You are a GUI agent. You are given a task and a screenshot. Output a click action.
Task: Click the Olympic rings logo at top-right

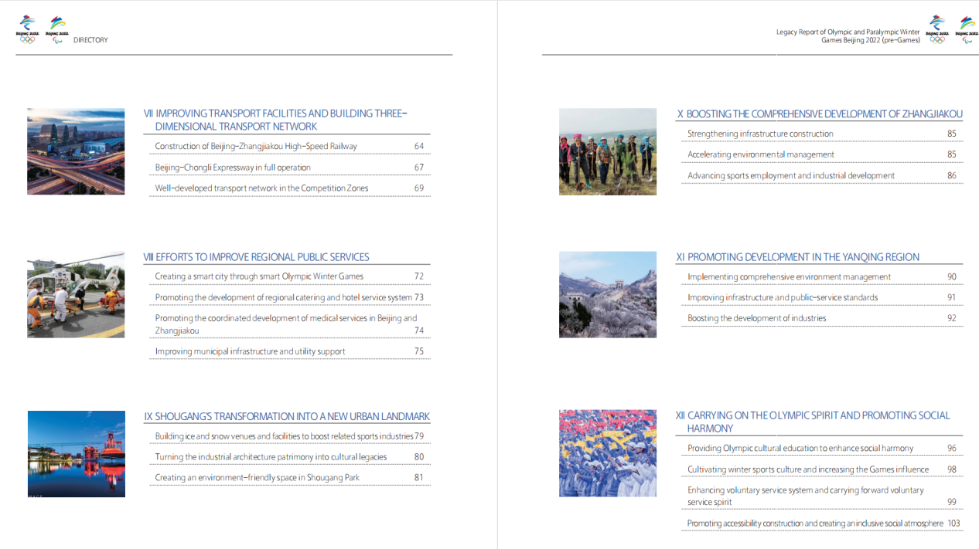(937, 29)
